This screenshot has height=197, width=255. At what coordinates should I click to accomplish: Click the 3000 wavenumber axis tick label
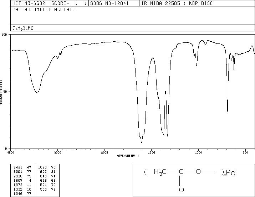pos(57,152)
